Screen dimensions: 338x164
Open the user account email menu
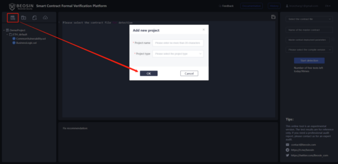click(x=302, y=6)
